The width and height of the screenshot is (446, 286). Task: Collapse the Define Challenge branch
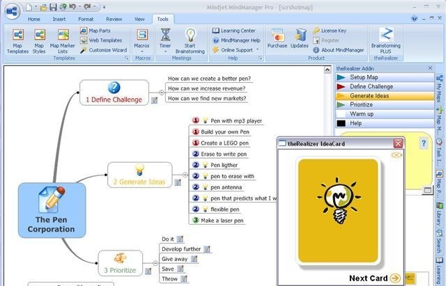click(161, 93)
